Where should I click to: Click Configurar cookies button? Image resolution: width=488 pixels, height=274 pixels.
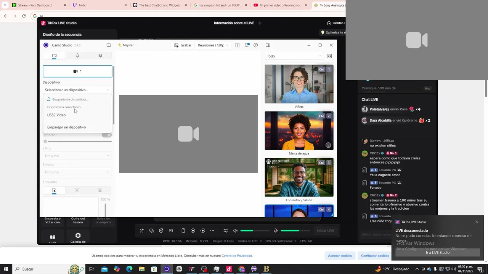pos(375,256)
